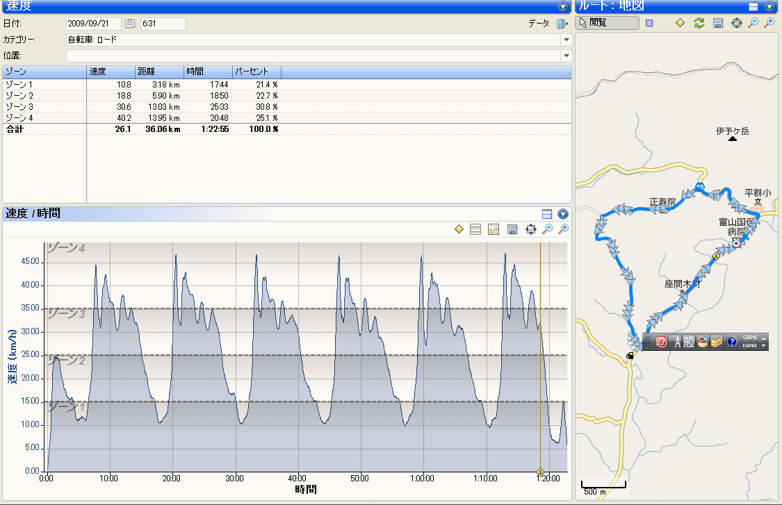The image size is (782, 505).
Task: Click the 1:22:55 total time
Action: (x=215, y=129)
